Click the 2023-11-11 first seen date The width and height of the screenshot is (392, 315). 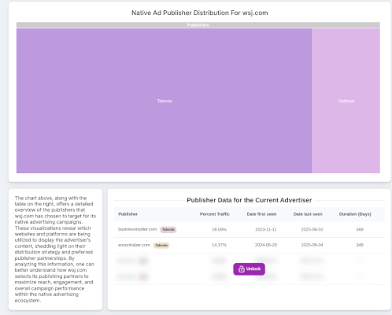[266, 229]
